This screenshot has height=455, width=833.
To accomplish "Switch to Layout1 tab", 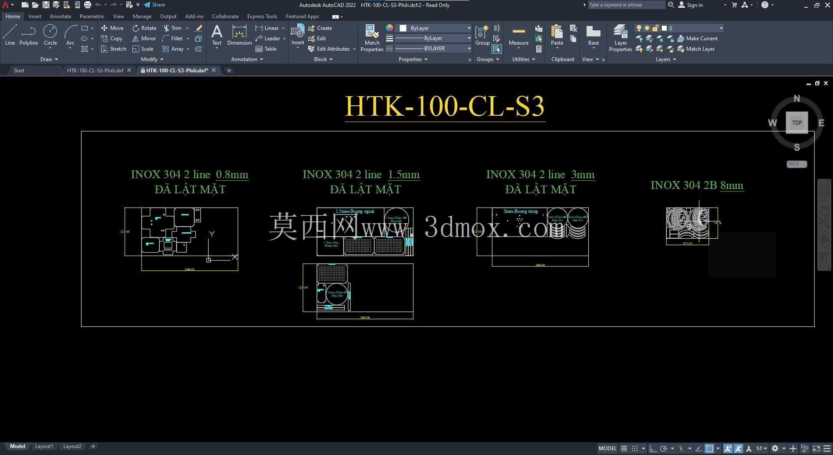I will click(x=44, y=446).
